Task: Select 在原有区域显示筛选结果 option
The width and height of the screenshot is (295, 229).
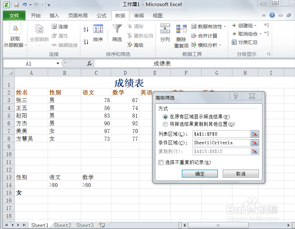Action: pyautogui.click(x=165, y=117)
